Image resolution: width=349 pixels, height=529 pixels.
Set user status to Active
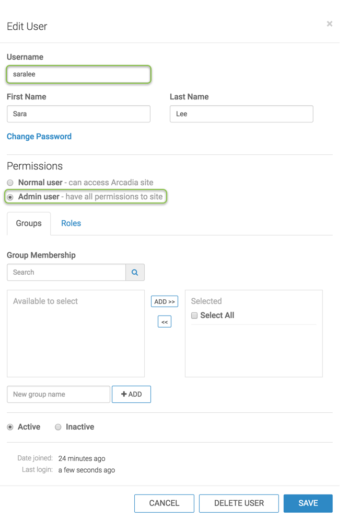pos(10,427)
